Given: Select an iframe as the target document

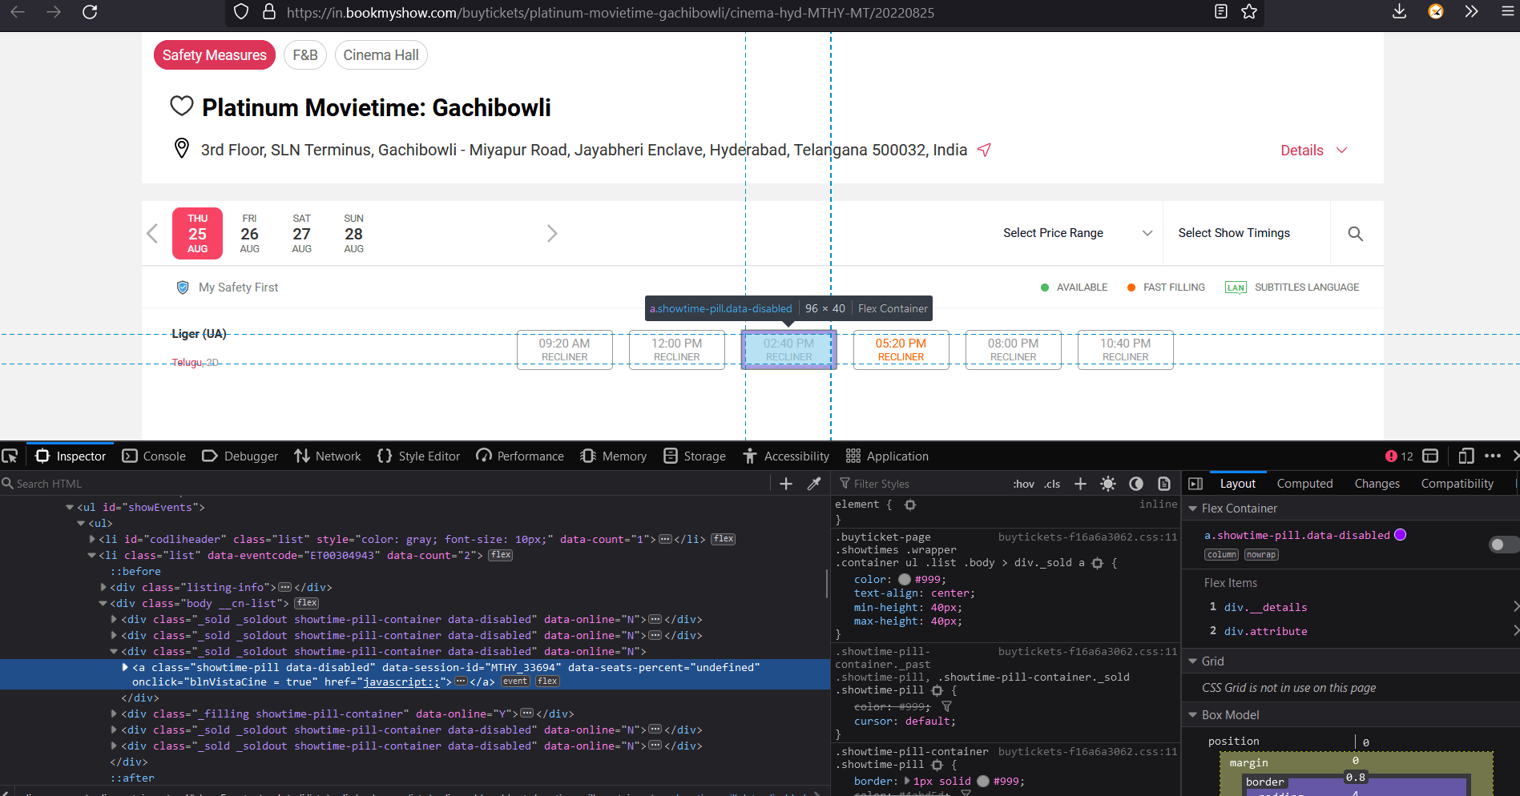Looking at the screenshot, I should click(1430, 456).
